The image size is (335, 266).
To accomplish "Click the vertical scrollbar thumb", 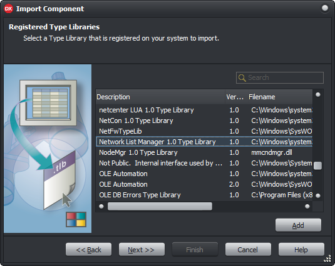I will (318, 165).
